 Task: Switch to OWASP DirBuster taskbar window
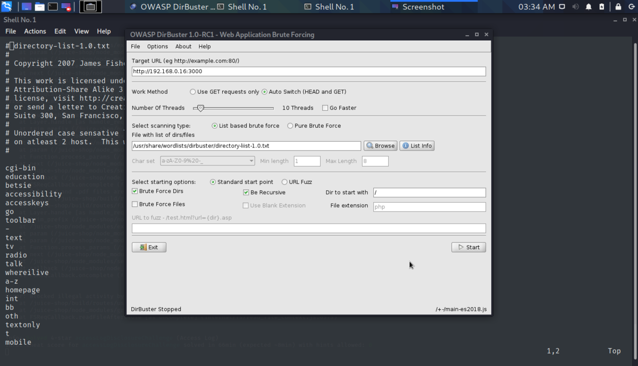pyautogui.click(x=173, y=7)
